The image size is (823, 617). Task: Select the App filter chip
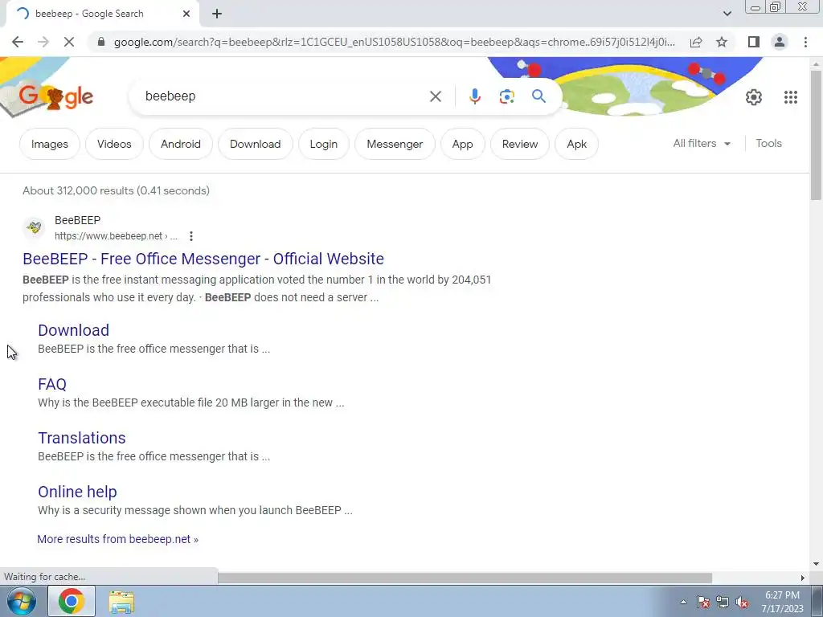462,144
